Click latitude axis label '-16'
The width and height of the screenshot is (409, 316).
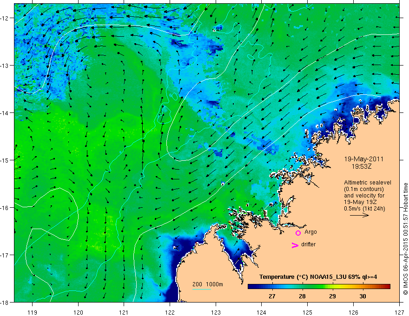(5, 208)
